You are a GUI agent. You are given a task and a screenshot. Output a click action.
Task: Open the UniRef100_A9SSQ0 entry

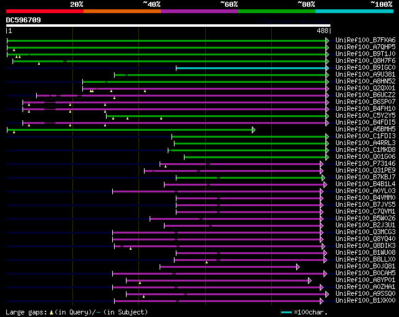(365, 294)
